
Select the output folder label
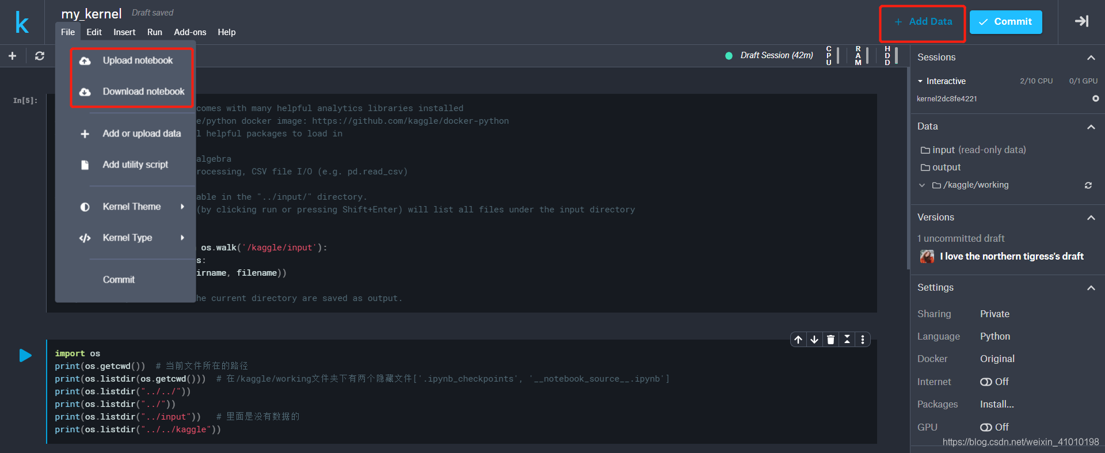tap(946, 167)
